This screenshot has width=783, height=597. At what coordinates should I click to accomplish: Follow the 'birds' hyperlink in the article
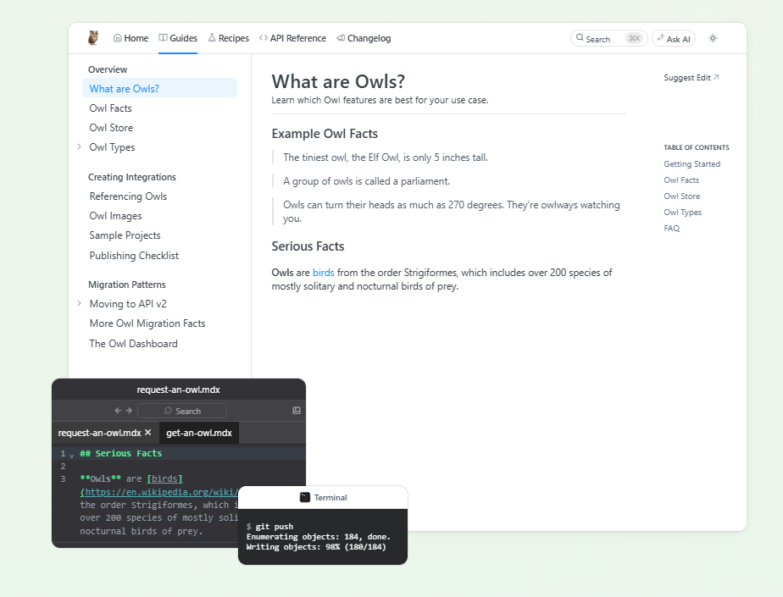pos(323,273)
